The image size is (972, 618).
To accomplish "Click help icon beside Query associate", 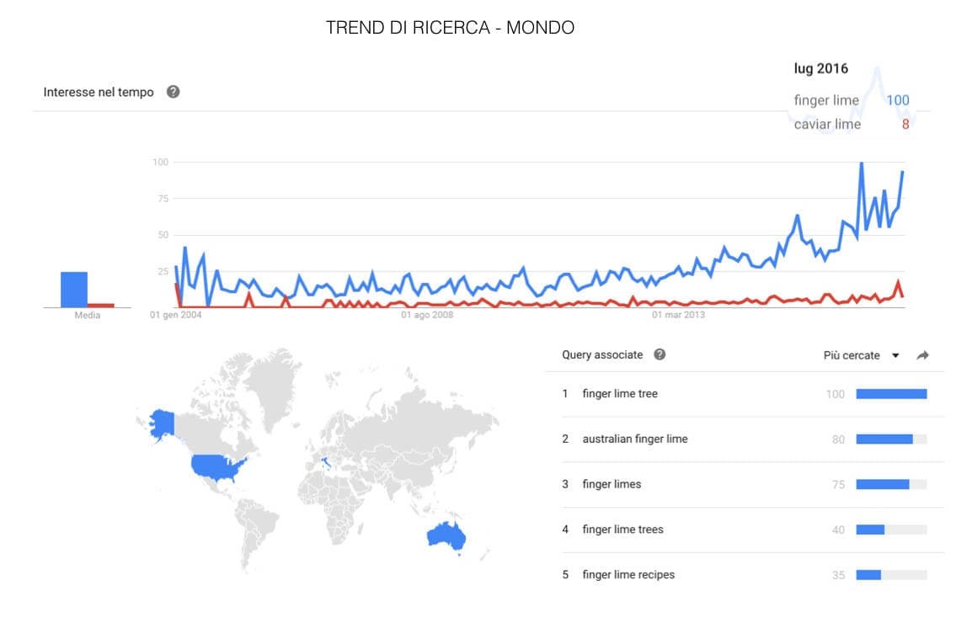I will (660, 354).
